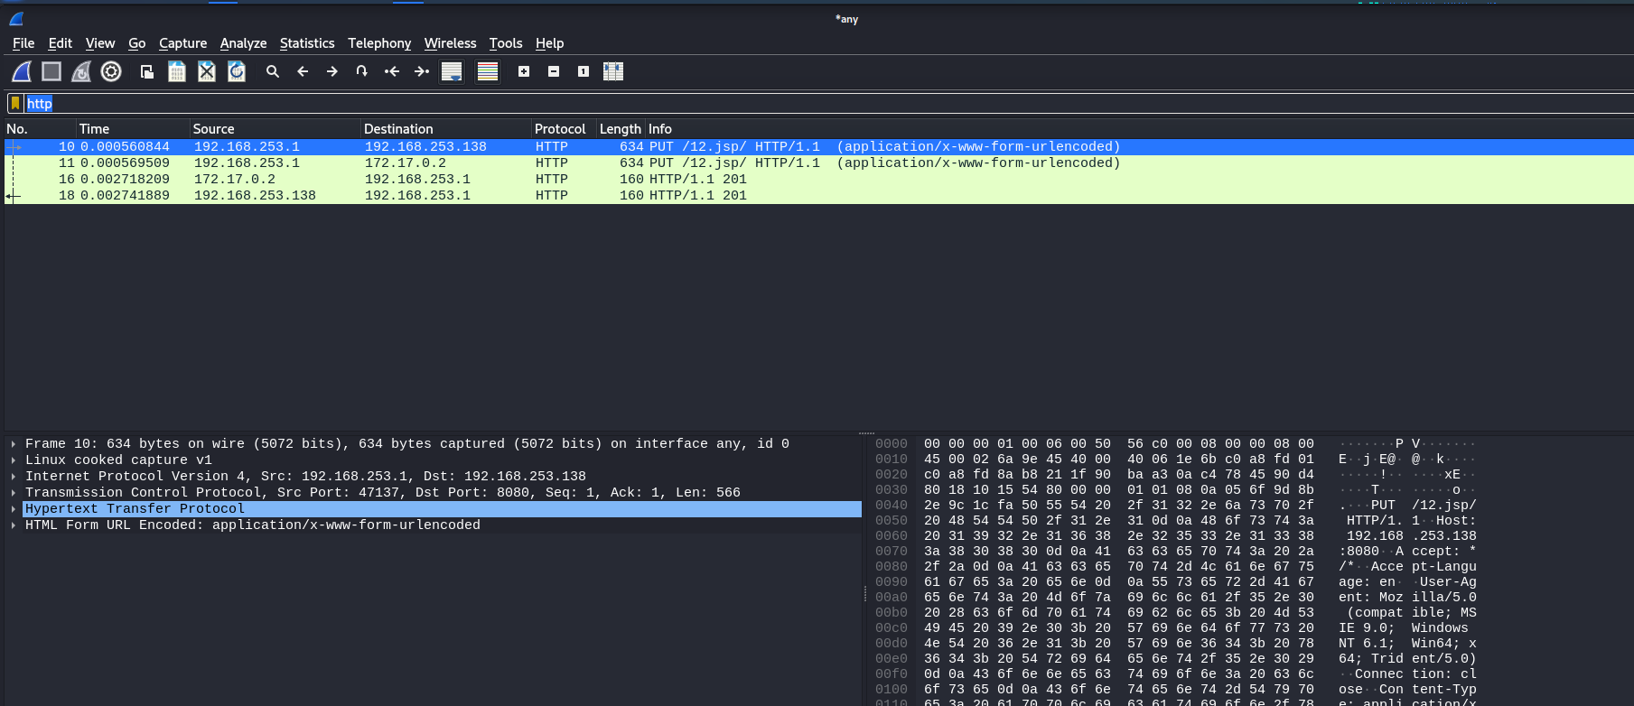The image size is (1634, 706).
Task: Open the Wireless menu
Action: [450, 43]
